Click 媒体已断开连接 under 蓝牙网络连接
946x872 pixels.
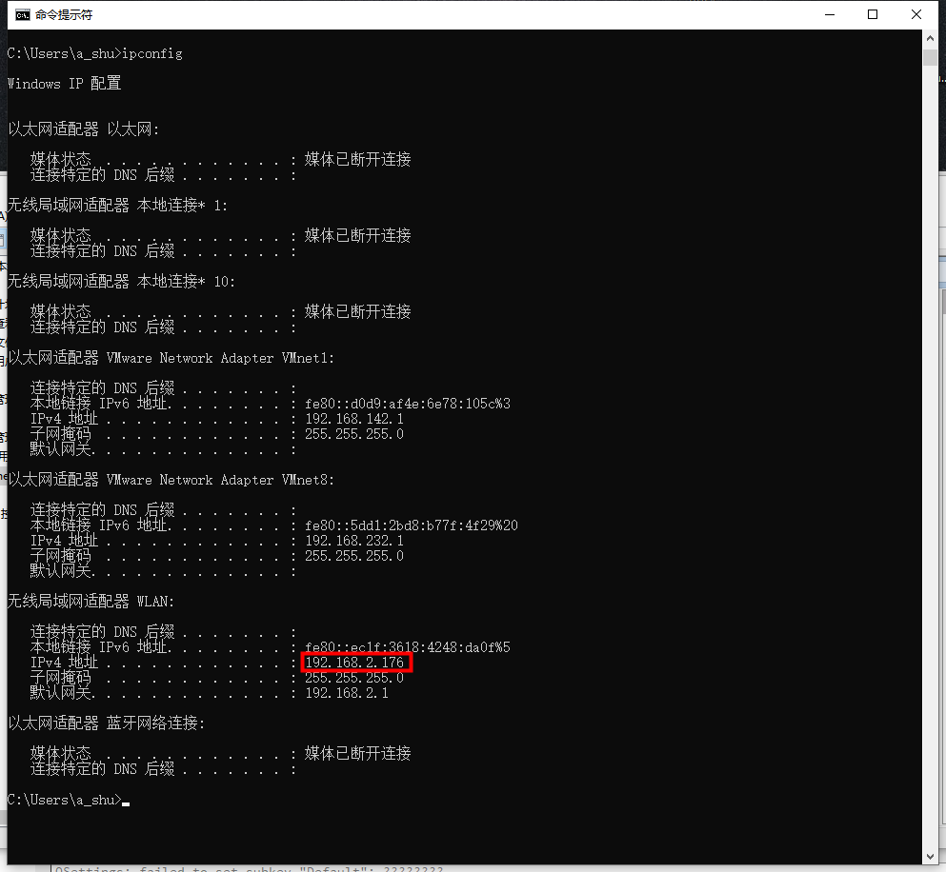click(x=358, y=753)
